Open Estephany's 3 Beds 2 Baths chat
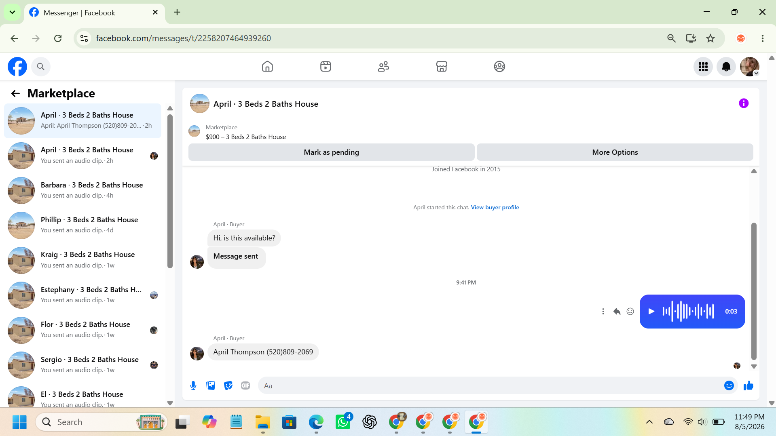This screenshot has height=436, width=776. pos(83,295)
